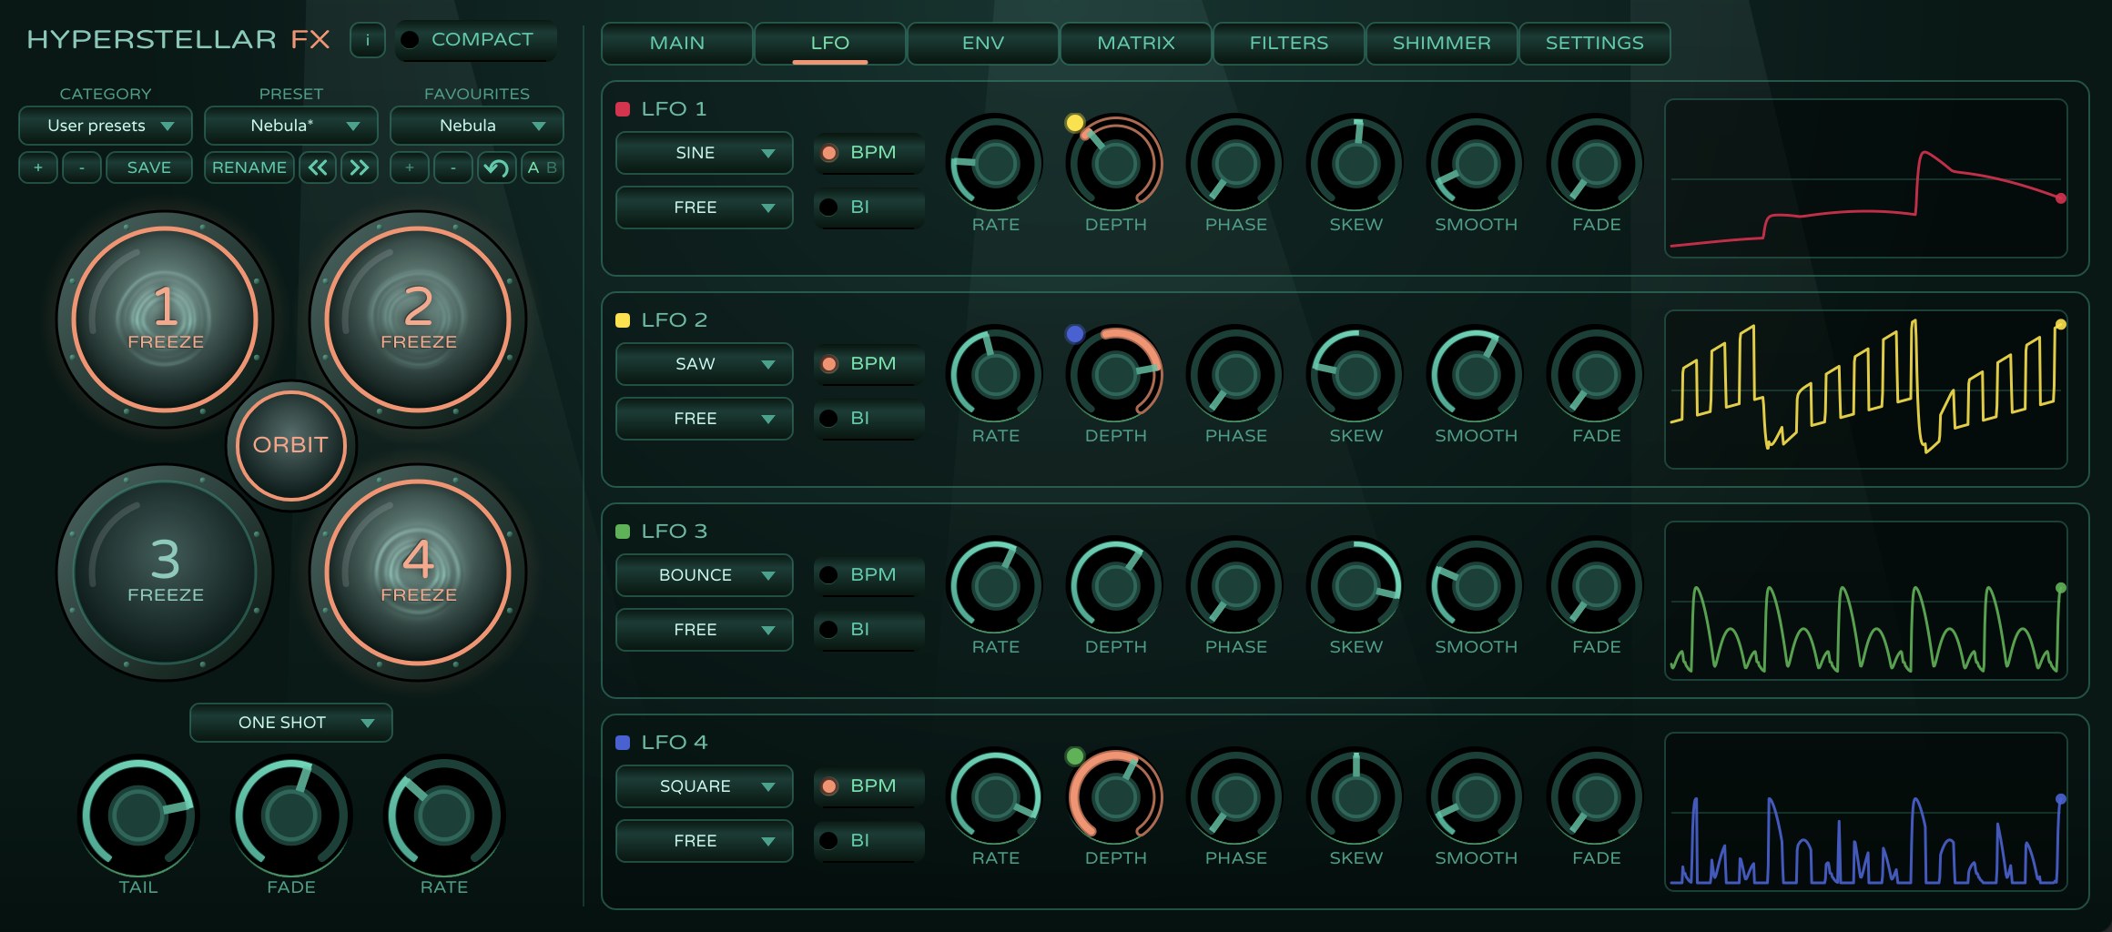This screenshot has height=932, width=2112.
Task: Click the blue modulation dot on LFO 2 Depth
Action: tap(1075, 334)
